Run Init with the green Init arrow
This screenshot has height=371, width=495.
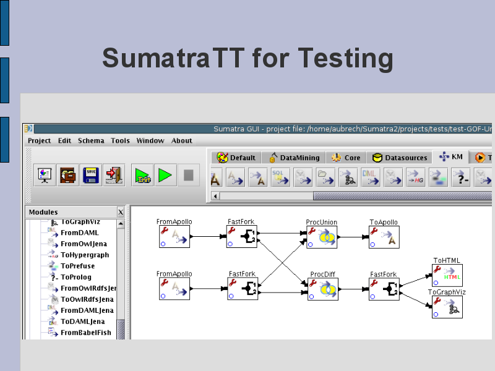142,175
